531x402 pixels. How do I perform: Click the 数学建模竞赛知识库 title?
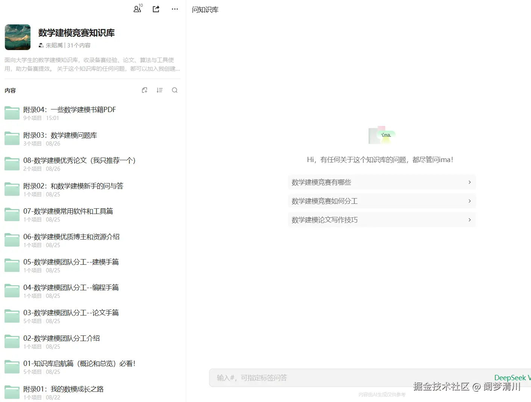point(76,33)
